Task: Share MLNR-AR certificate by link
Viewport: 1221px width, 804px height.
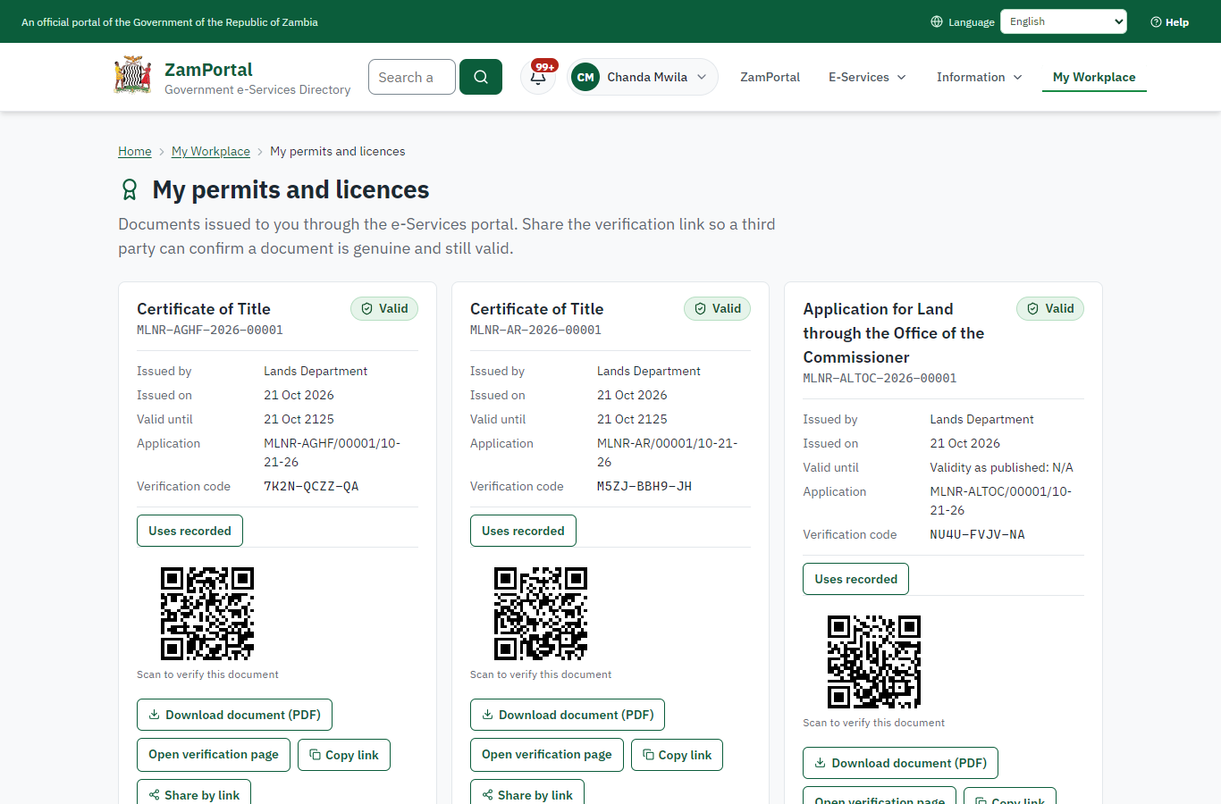Action: [527, 793]
